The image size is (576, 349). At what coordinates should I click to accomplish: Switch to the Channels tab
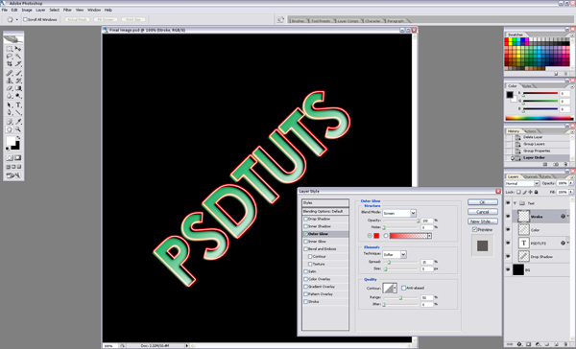click(x=531, y=176)
